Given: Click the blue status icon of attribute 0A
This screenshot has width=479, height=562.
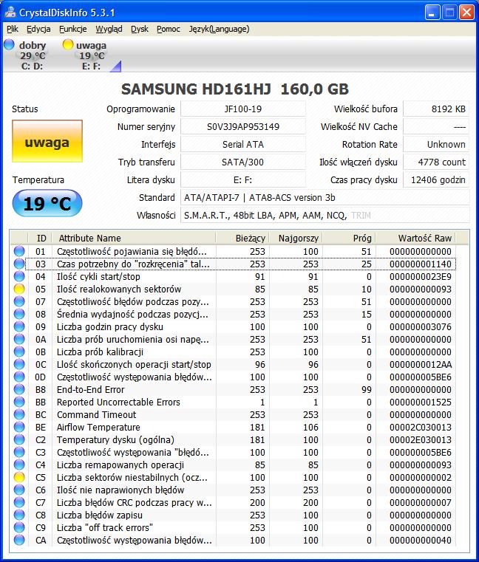Looking at the screenshot, I should pos(19,339).
